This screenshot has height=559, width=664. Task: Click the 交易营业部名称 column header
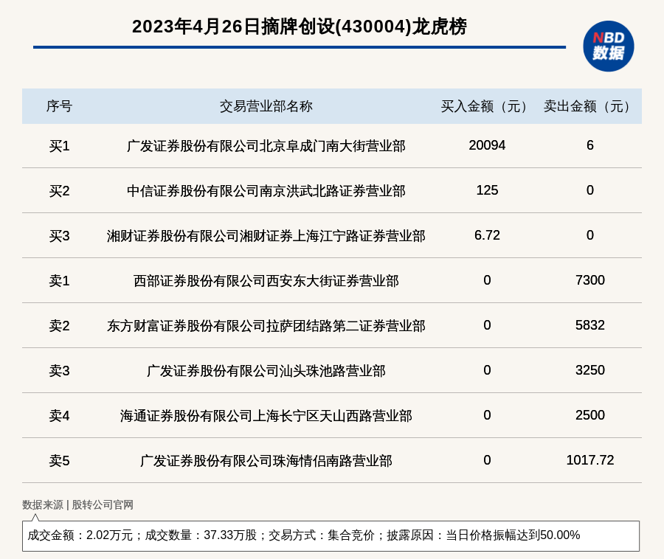pos(266,106)
